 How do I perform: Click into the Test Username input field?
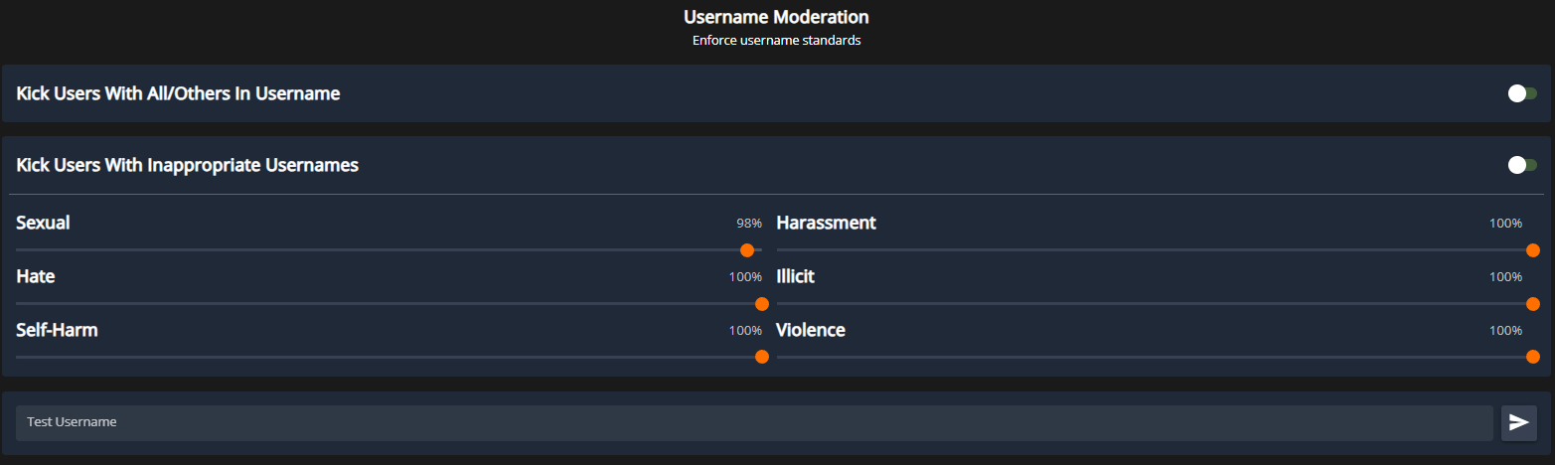pyautogui.click(x=753, y=422)
